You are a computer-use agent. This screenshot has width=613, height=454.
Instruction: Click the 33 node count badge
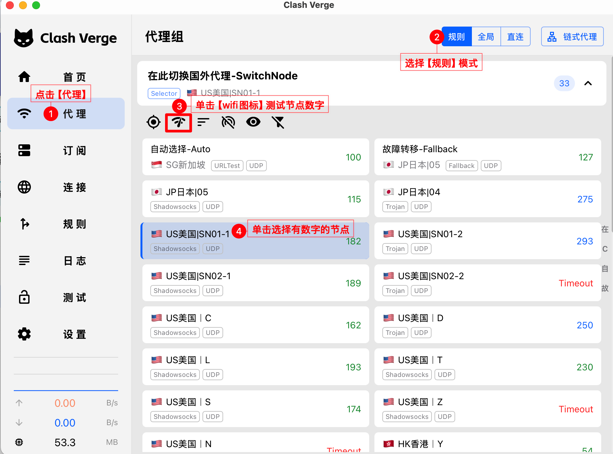564,83
